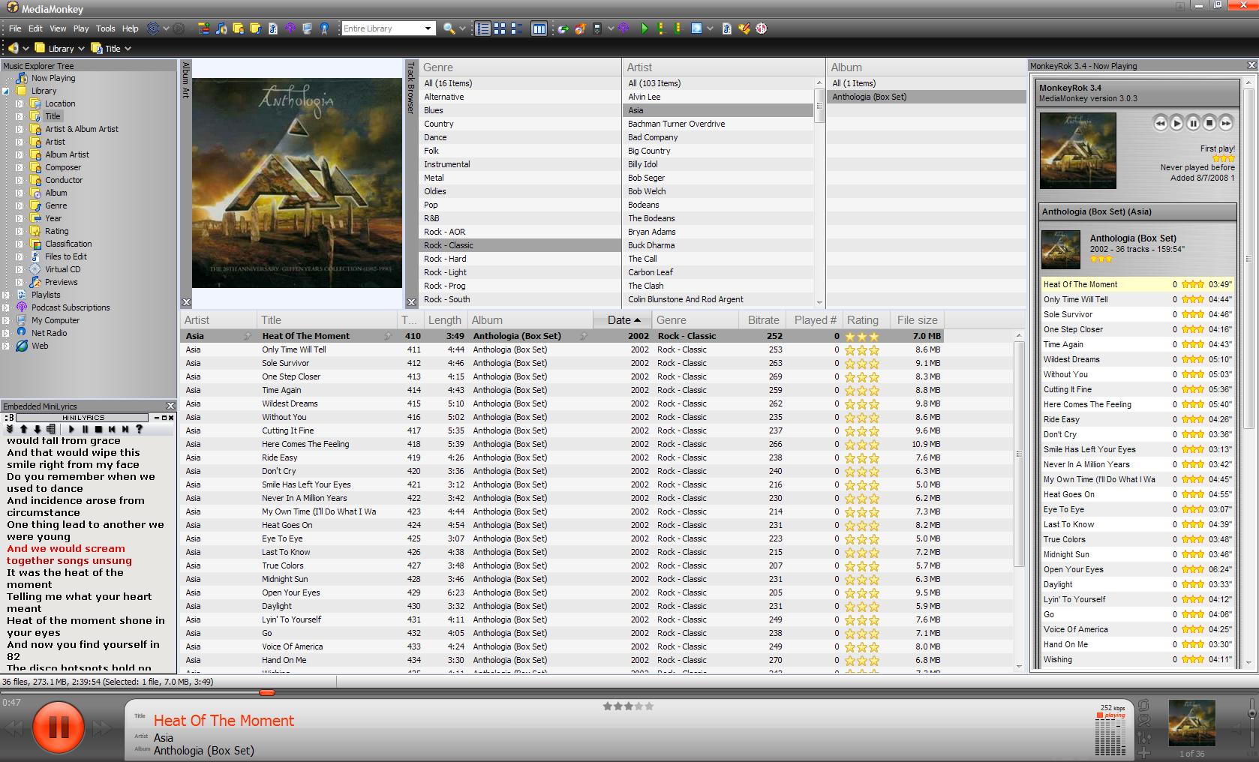Viewport: 1259px width, 762px height.
Task: Select Net Radio in explorer tree
Action: 49,333
